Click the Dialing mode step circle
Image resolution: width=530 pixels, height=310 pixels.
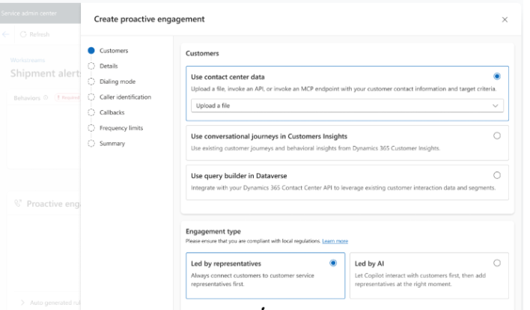tap(91, 82)
